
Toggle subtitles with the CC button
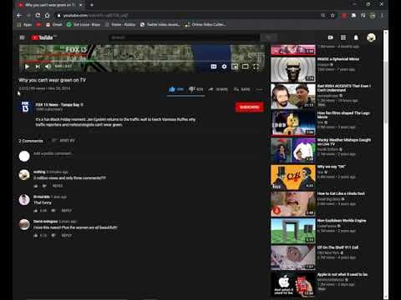tap(214, 67)
